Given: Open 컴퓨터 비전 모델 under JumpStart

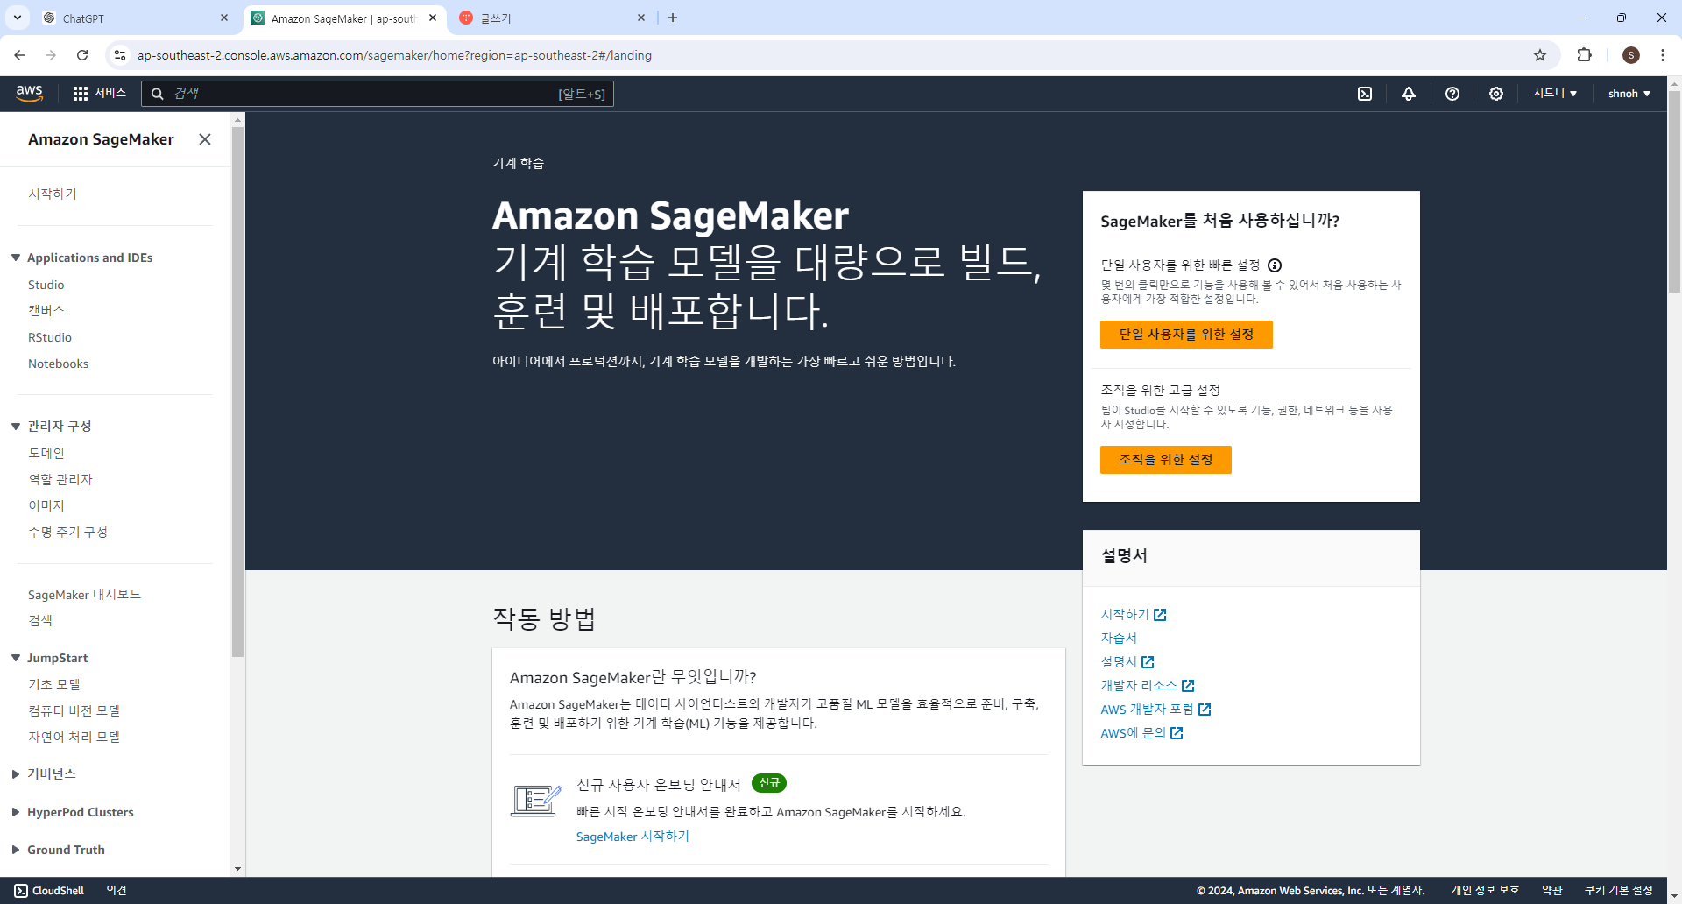Looking at the screenshot, I should tap(74, 710).
